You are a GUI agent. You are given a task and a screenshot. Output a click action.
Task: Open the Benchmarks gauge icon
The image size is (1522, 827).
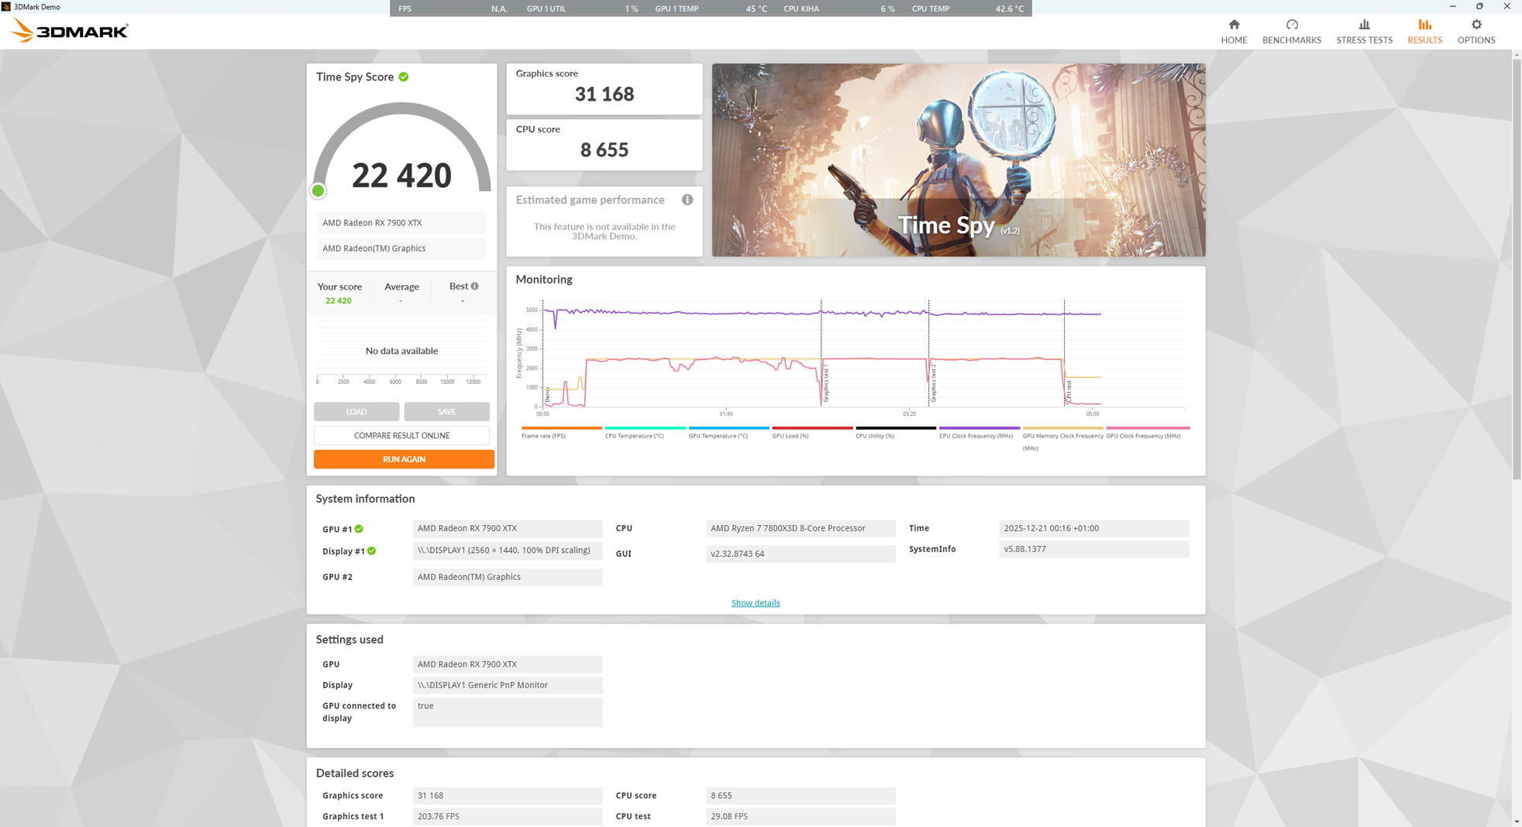(1292, 25)
